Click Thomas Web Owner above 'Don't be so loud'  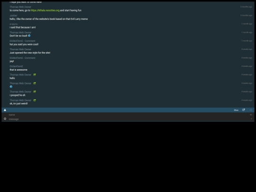point(20,33)
